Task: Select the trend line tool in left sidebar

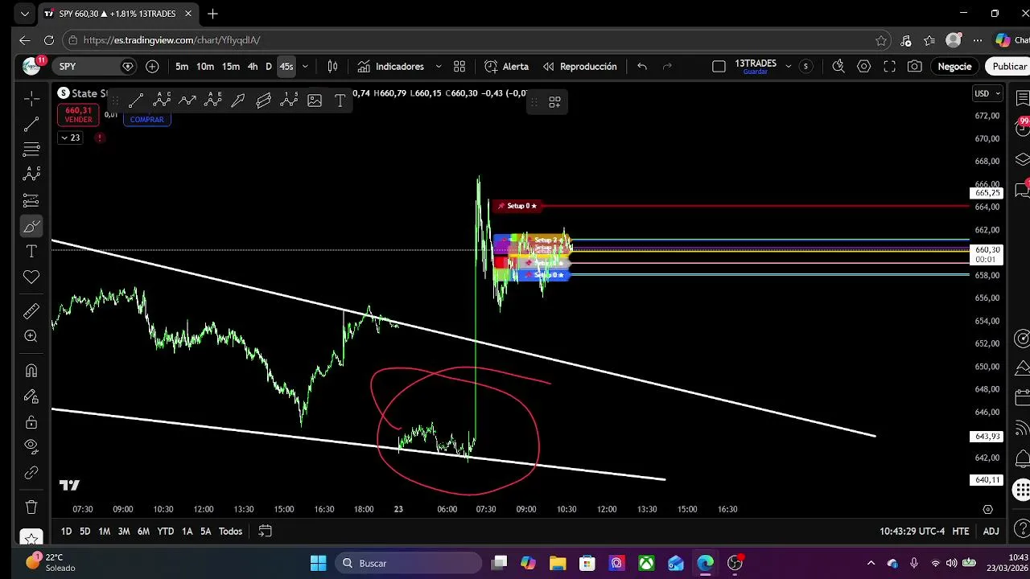Action: point(31,124)
